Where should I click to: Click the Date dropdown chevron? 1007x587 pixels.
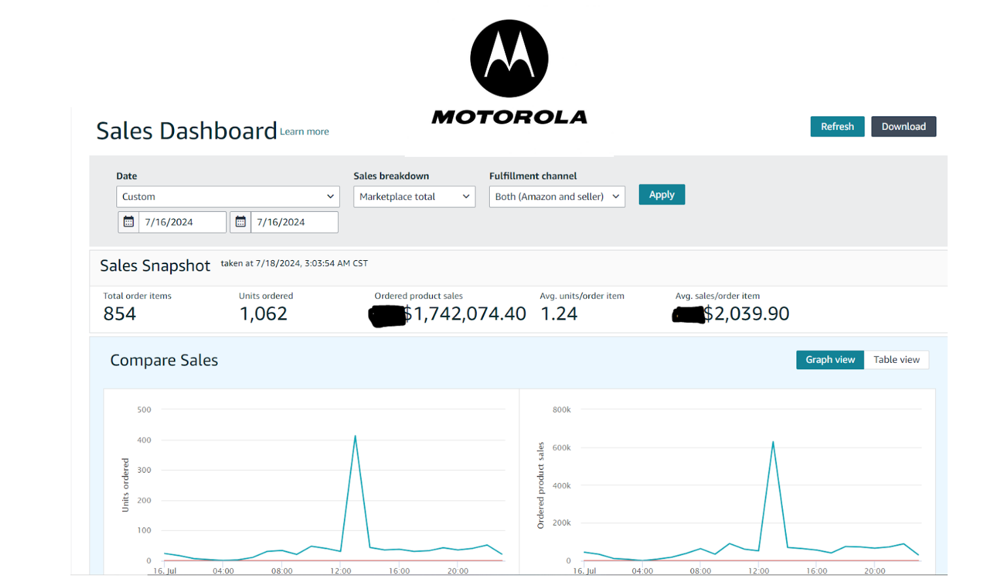pos(330,196)
